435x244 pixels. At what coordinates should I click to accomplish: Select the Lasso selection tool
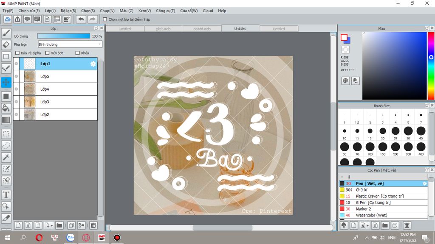pos(6,146)
